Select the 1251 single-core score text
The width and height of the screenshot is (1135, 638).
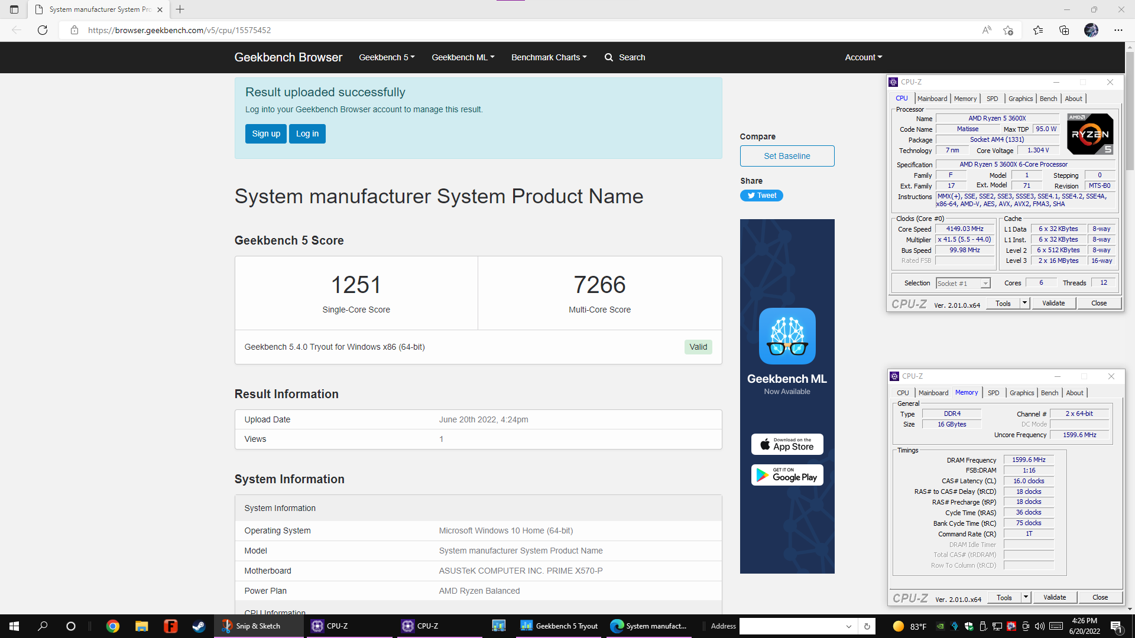pos(356,285)
